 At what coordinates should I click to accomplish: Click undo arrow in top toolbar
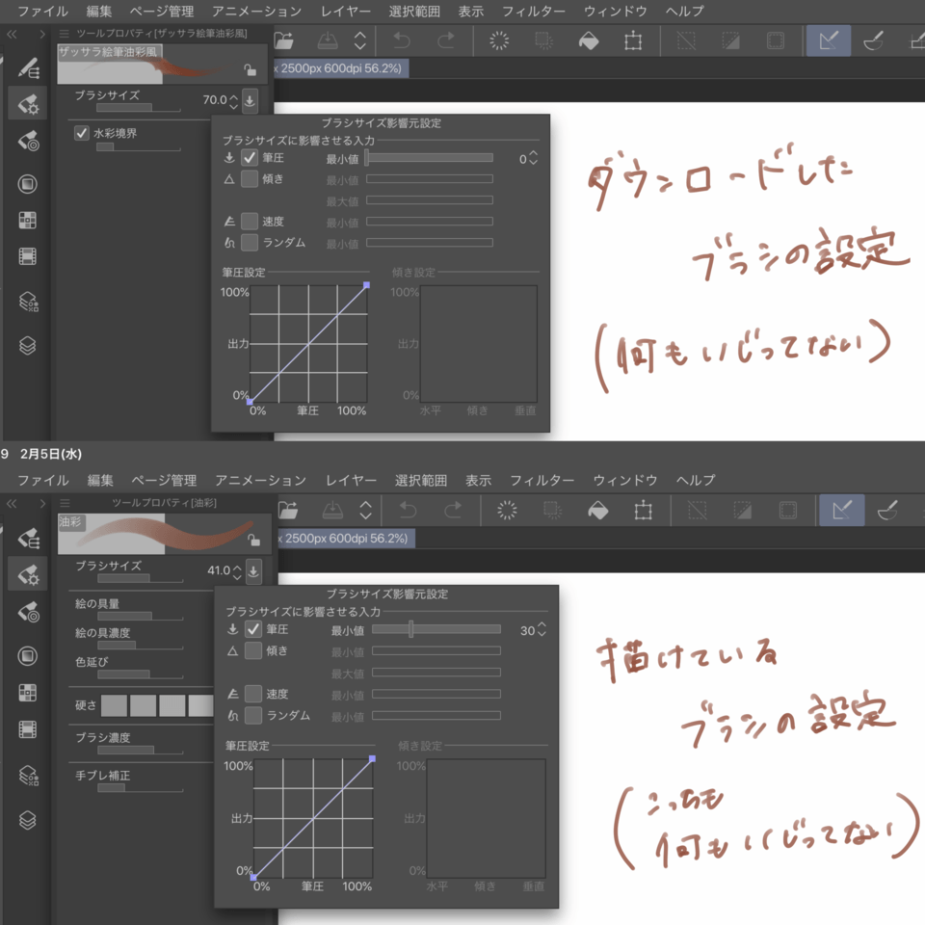402,40
